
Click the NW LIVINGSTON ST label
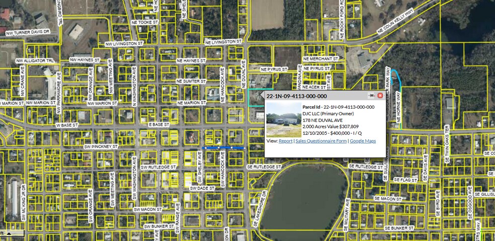coord(124,44)
